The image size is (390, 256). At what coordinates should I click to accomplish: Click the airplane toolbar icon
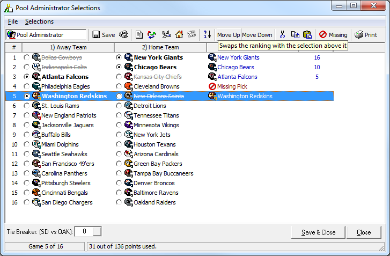click(x=166, y=34)
